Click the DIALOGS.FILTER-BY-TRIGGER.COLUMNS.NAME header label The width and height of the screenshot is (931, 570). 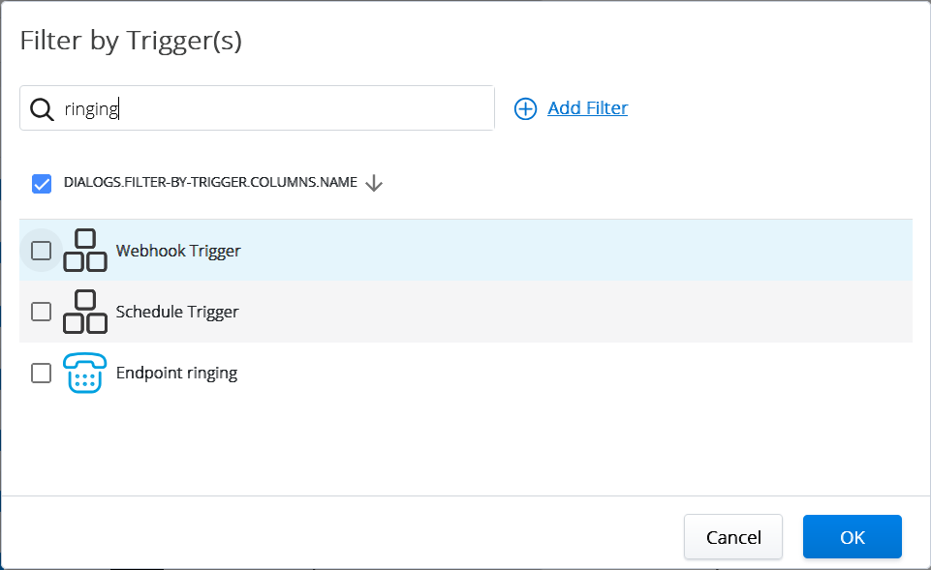pyautogui.click(x=211, y=183)
